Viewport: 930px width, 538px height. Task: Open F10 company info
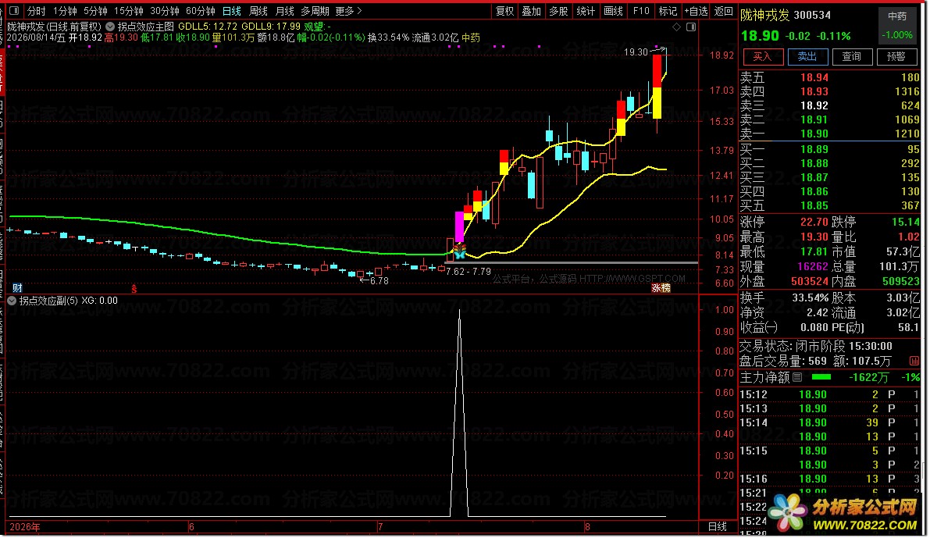(x=641, y=11)
